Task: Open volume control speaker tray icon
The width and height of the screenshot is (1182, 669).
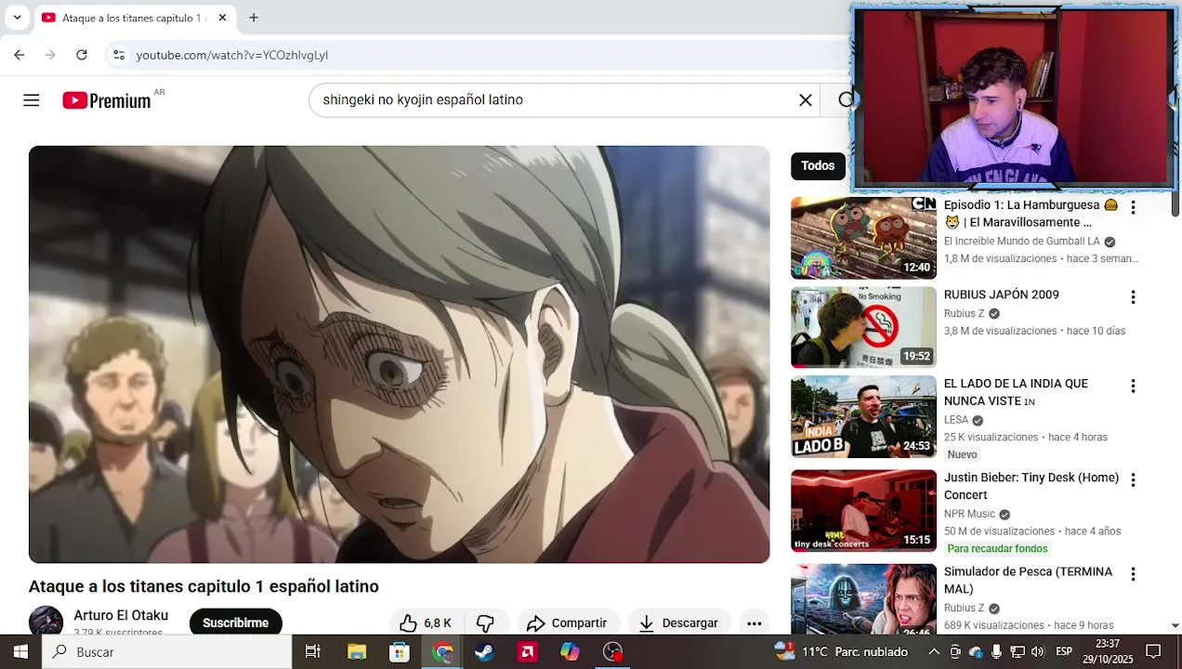Action: [1037, 651]
